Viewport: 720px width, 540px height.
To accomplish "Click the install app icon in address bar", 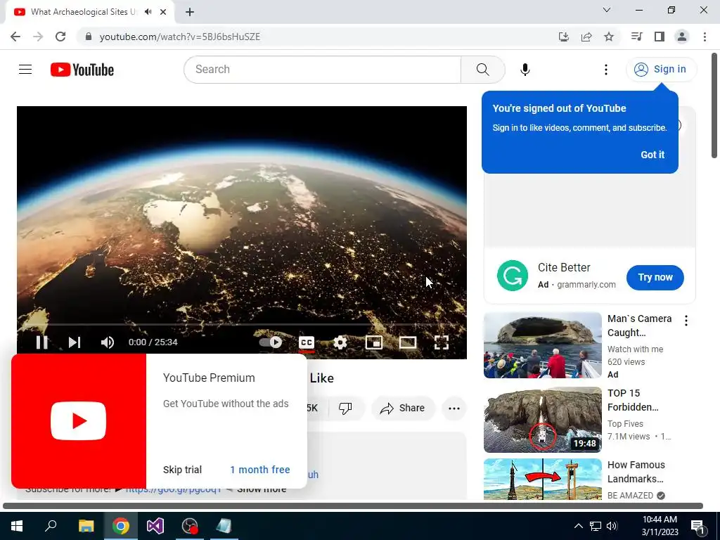I will tap(564, 37).
